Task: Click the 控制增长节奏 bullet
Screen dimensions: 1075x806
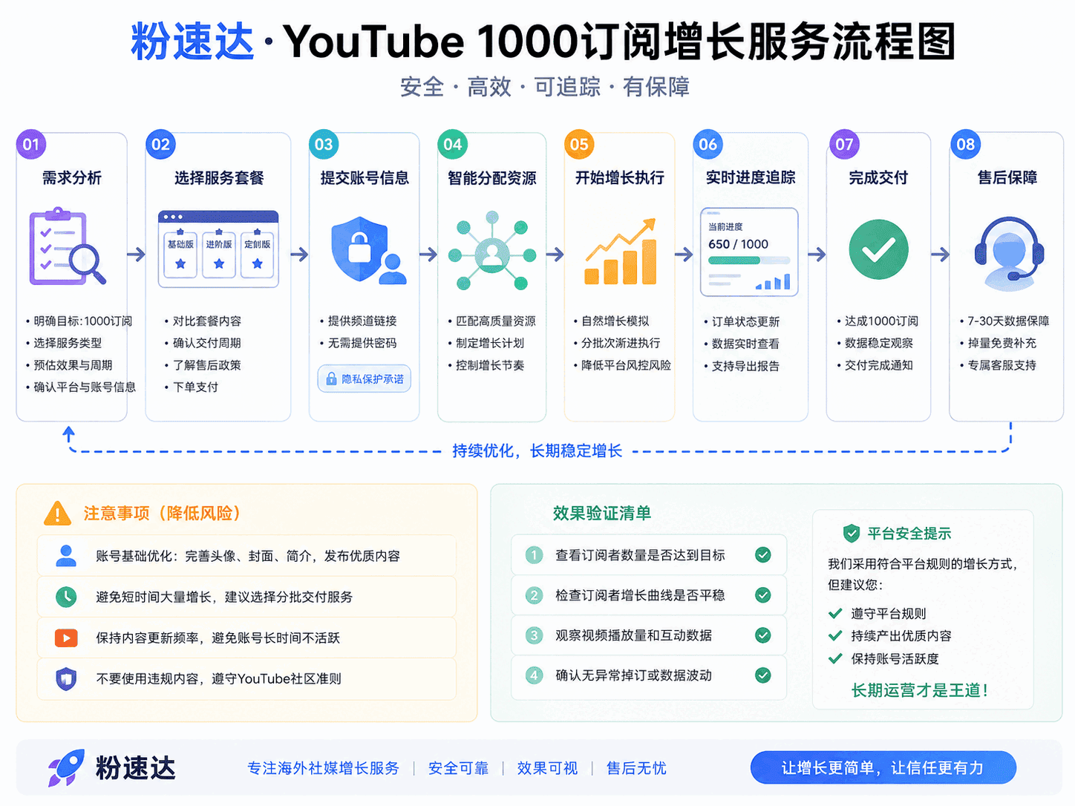Action: point(486,364)
